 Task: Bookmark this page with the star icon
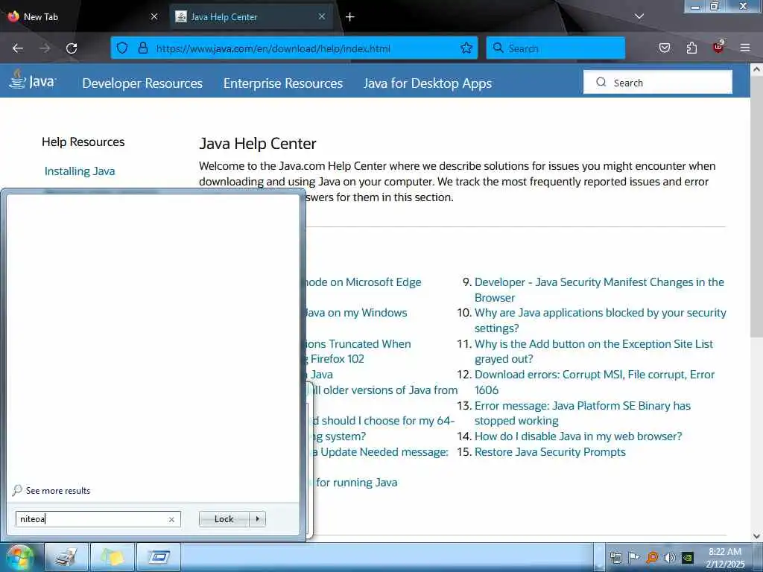point(466,48)
